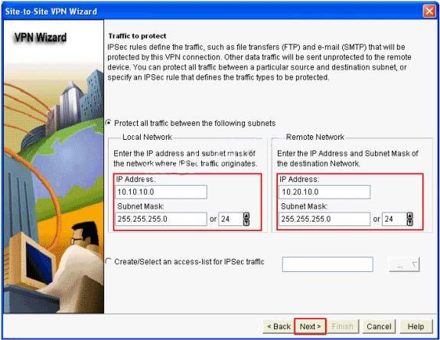Decrease Remote Network subnet prefix with down arrow
The image size is (440, 340).
pyautogui.click(x=410, y=222)
